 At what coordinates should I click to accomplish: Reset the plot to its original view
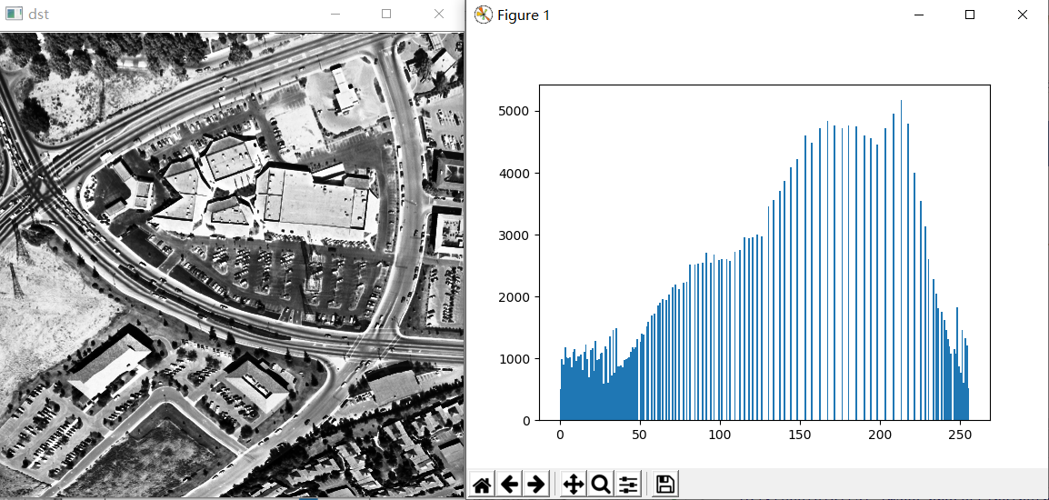[x=482, y=484]
